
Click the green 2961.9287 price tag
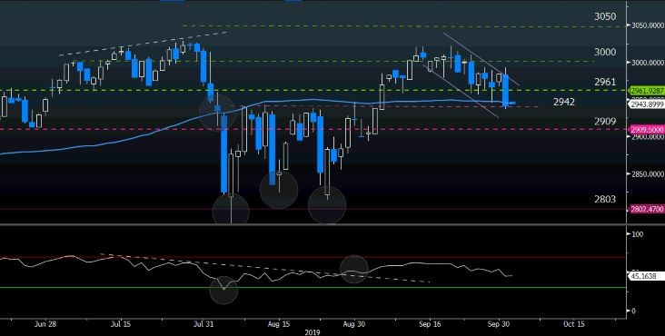tap(647, 91)
